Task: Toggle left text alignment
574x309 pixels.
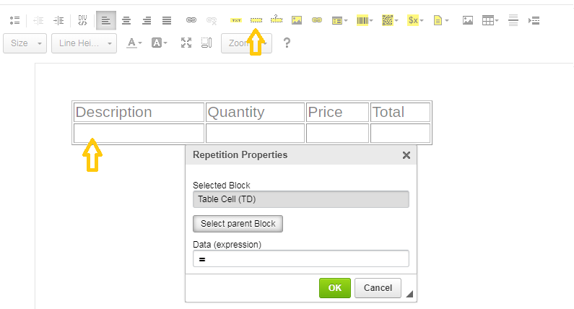Action: tap(106, 20)
